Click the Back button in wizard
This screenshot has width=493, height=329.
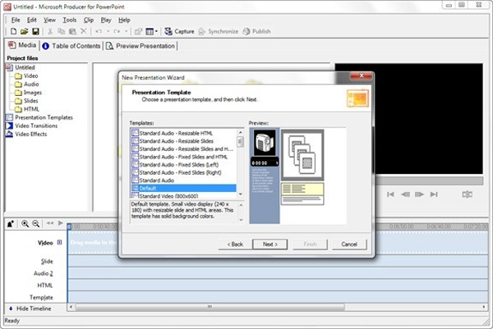(x=235, y=244)
